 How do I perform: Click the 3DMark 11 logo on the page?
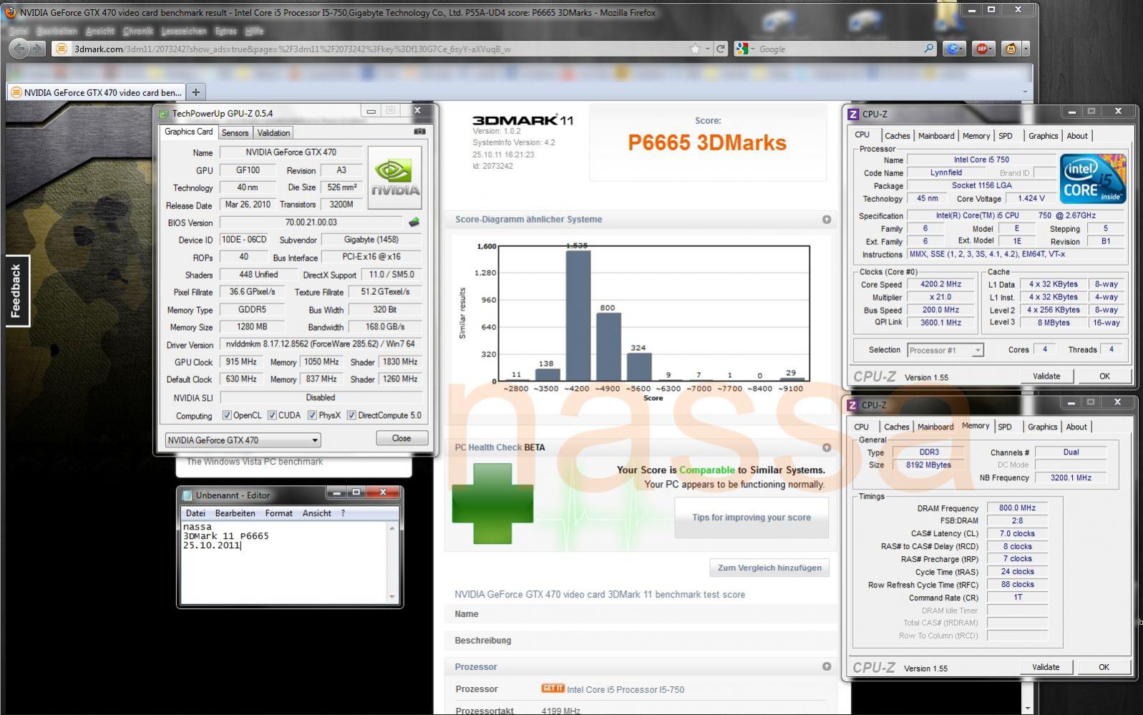click(x=523, y=120)
